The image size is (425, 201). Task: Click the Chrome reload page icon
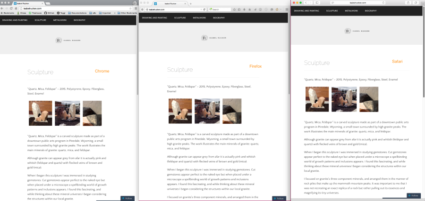click(x=10, y=8)
